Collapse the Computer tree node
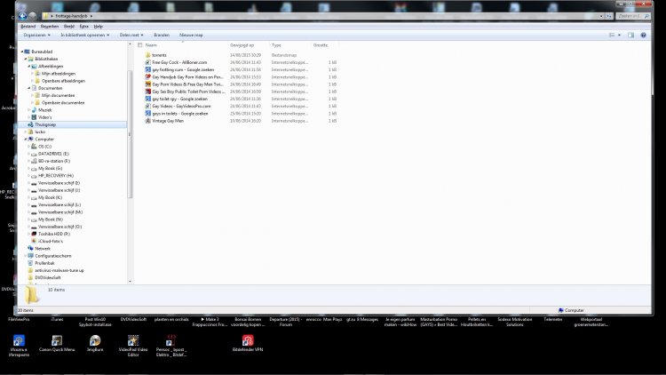 click(25, 139)
